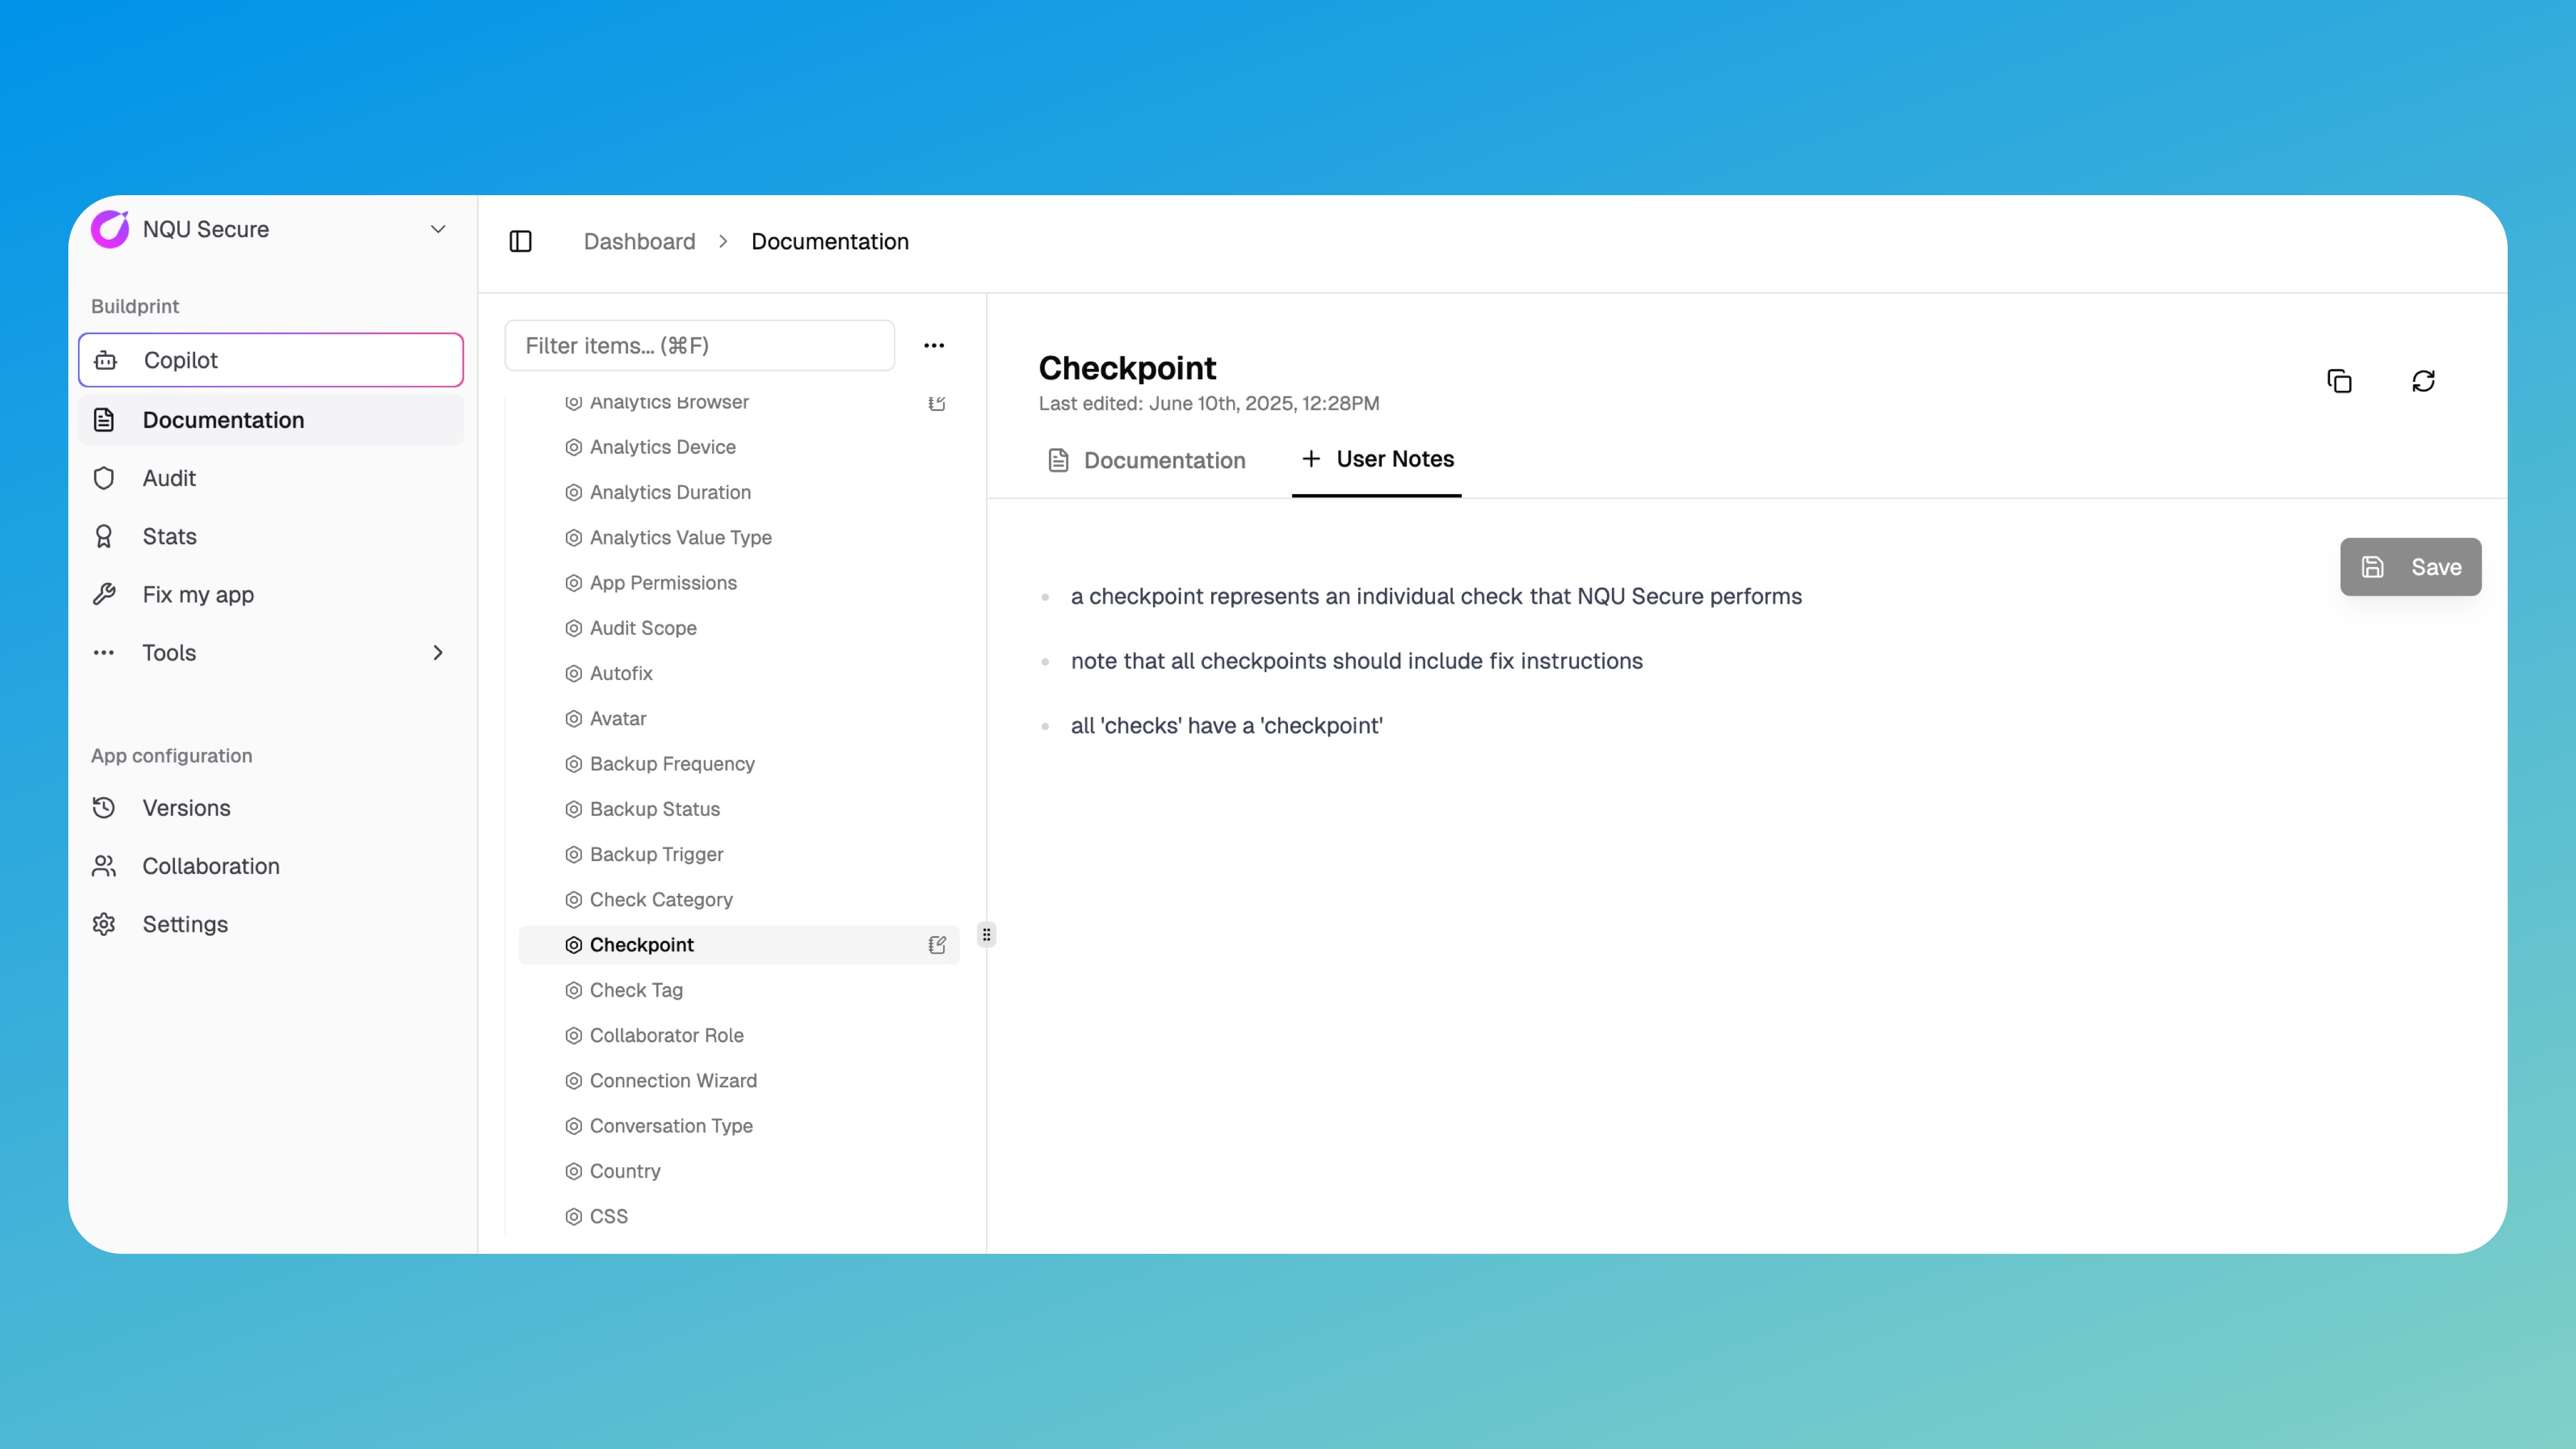Select Avatar item
The width and height of the screenshot is (2576, 1449).
[x=739, y=718]
